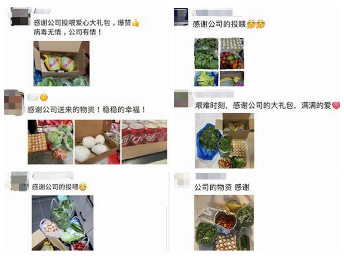
Task: Click the heart emoji after 满满的爱
Action: coord(336,105)
